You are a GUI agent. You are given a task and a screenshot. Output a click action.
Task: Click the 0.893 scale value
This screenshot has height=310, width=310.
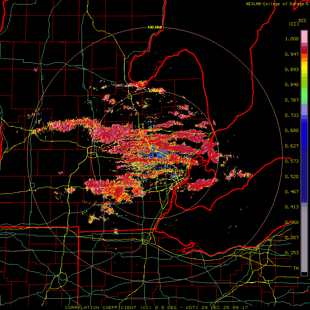click(x=292, y=69)
